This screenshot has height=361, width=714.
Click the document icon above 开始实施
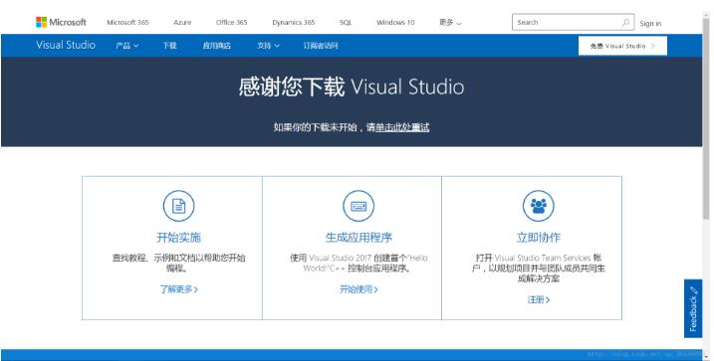(178, 206)
